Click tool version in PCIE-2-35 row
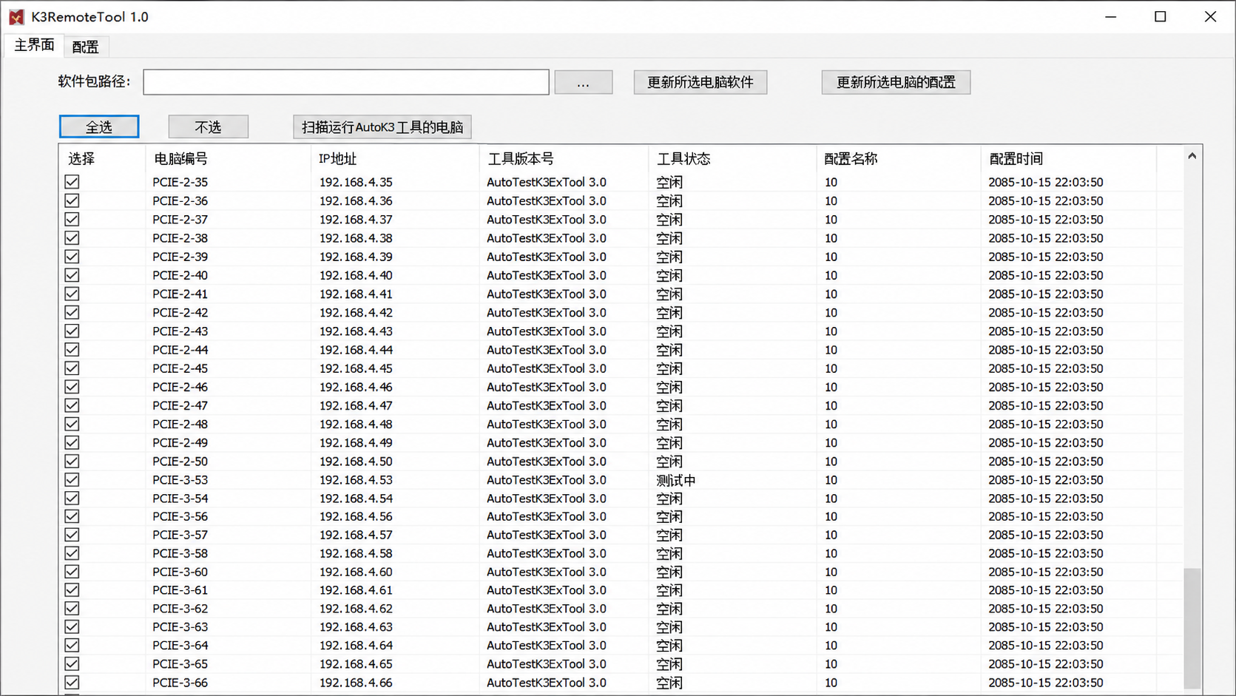 point(547,182)
